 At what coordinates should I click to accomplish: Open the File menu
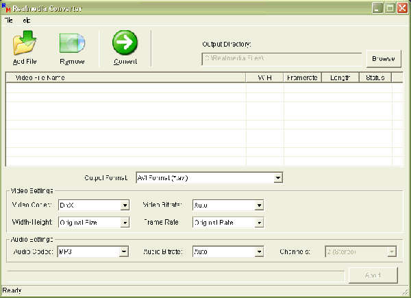(x=9, y=20)
